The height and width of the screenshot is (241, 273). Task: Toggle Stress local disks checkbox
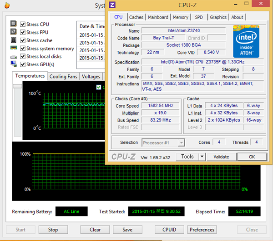[x=23, y=56]
